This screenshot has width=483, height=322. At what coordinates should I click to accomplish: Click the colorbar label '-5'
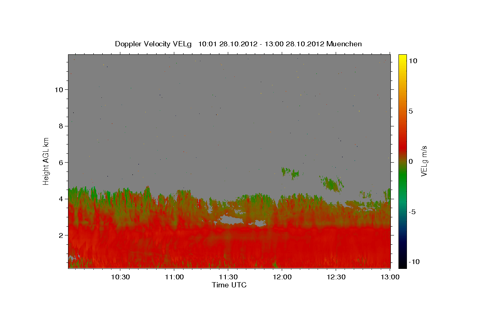[412, 212]
